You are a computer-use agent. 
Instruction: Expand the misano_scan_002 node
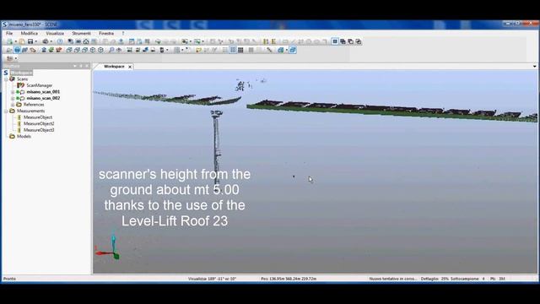point(13,98)
